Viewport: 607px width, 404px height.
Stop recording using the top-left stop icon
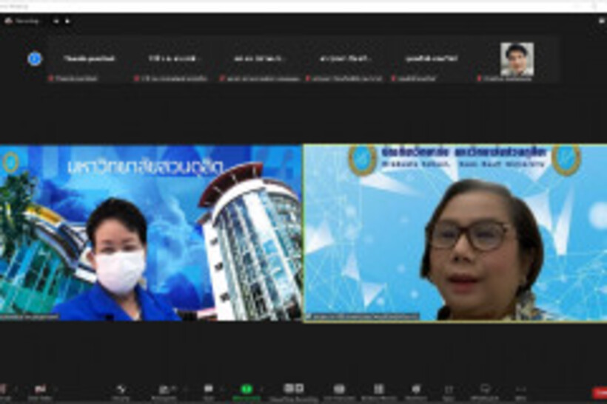[x=67, y=21]
